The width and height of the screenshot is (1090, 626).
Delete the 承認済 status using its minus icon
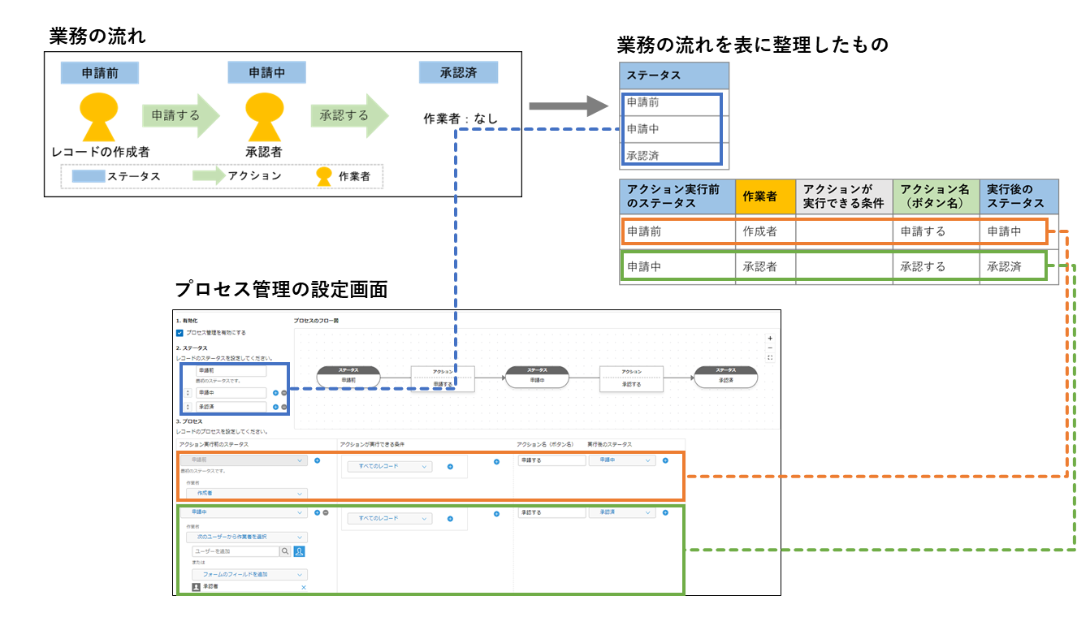[x=283, y=407]
